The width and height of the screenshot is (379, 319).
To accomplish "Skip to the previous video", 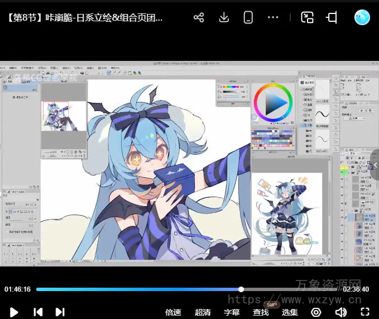I will [x=38, y=312].
